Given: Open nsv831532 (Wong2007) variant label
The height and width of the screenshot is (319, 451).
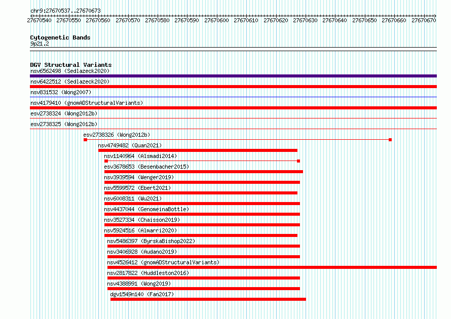Looking at the screenshot, I should (x=61, y=92).
